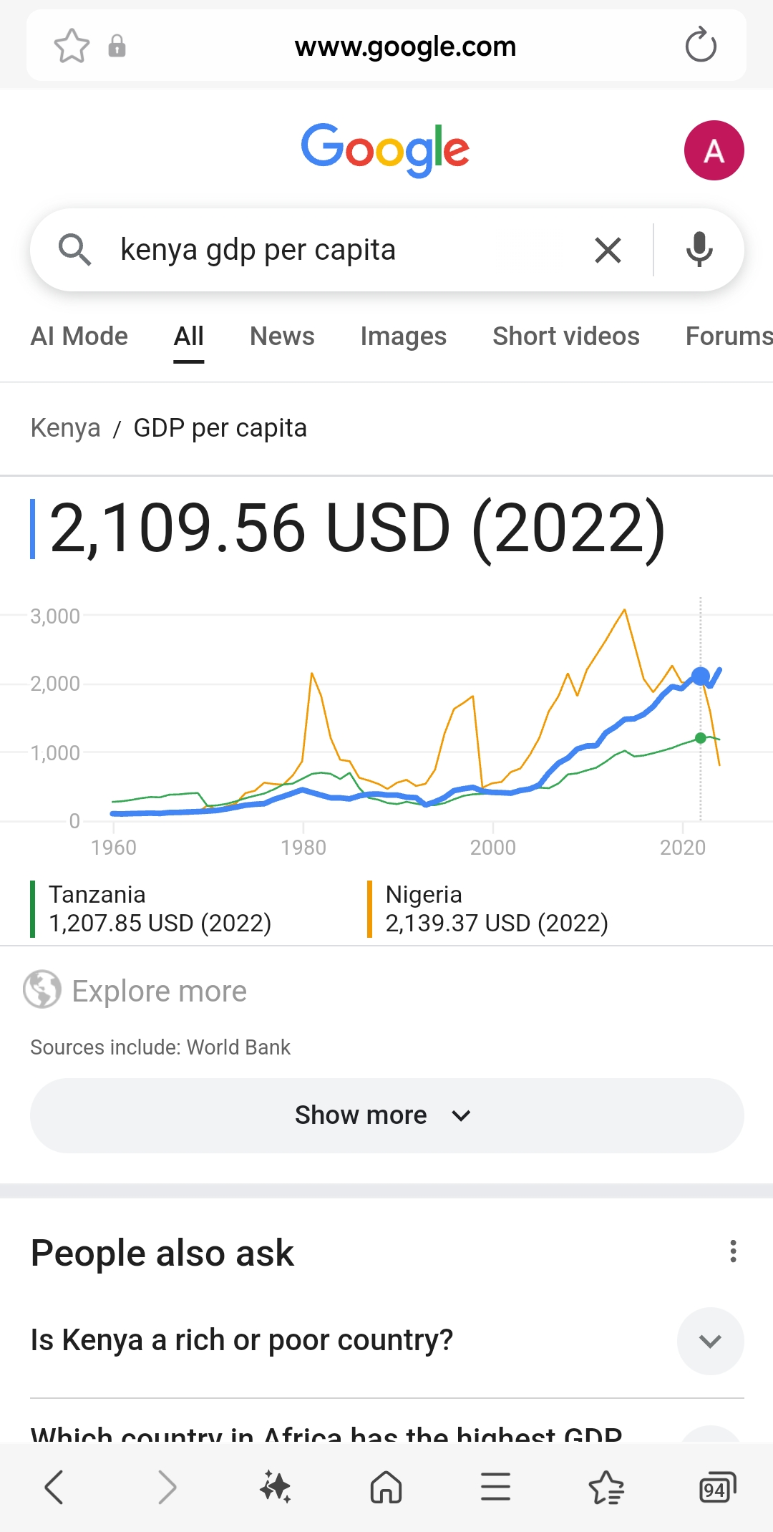Open the browser hamburger menu

pos(495,1488)
